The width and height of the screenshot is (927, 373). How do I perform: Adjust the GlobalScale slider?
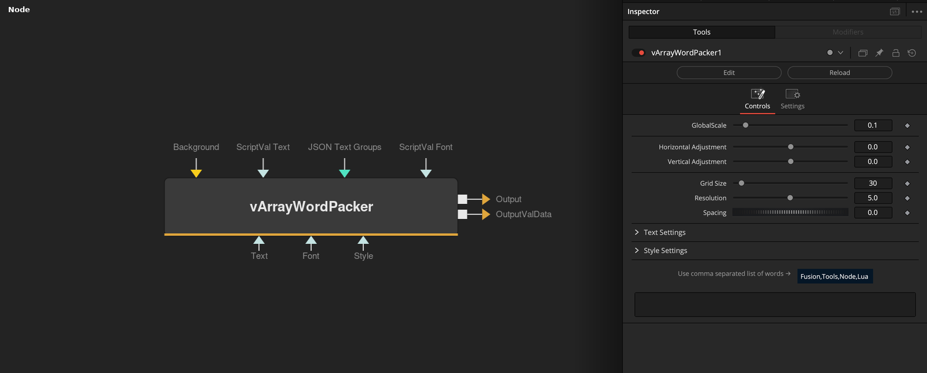click(790, 125)
